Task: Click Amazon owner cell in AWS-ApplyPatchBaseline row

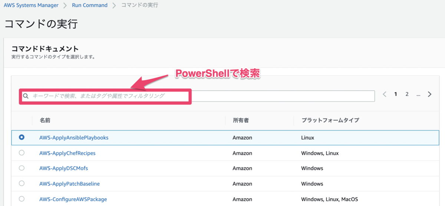Action: pos(242,184)
